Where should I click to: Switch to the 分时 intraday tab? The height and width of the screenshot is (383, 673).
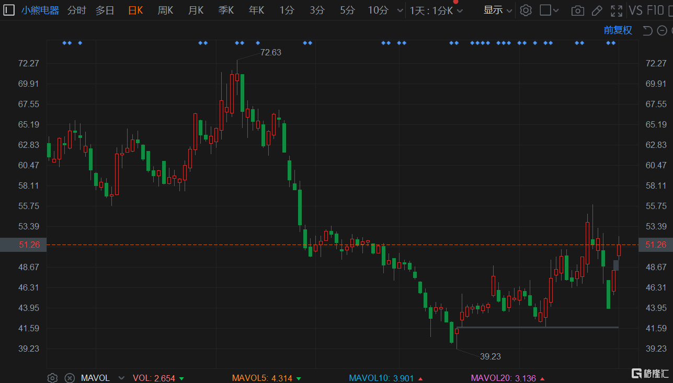[76, 10]
